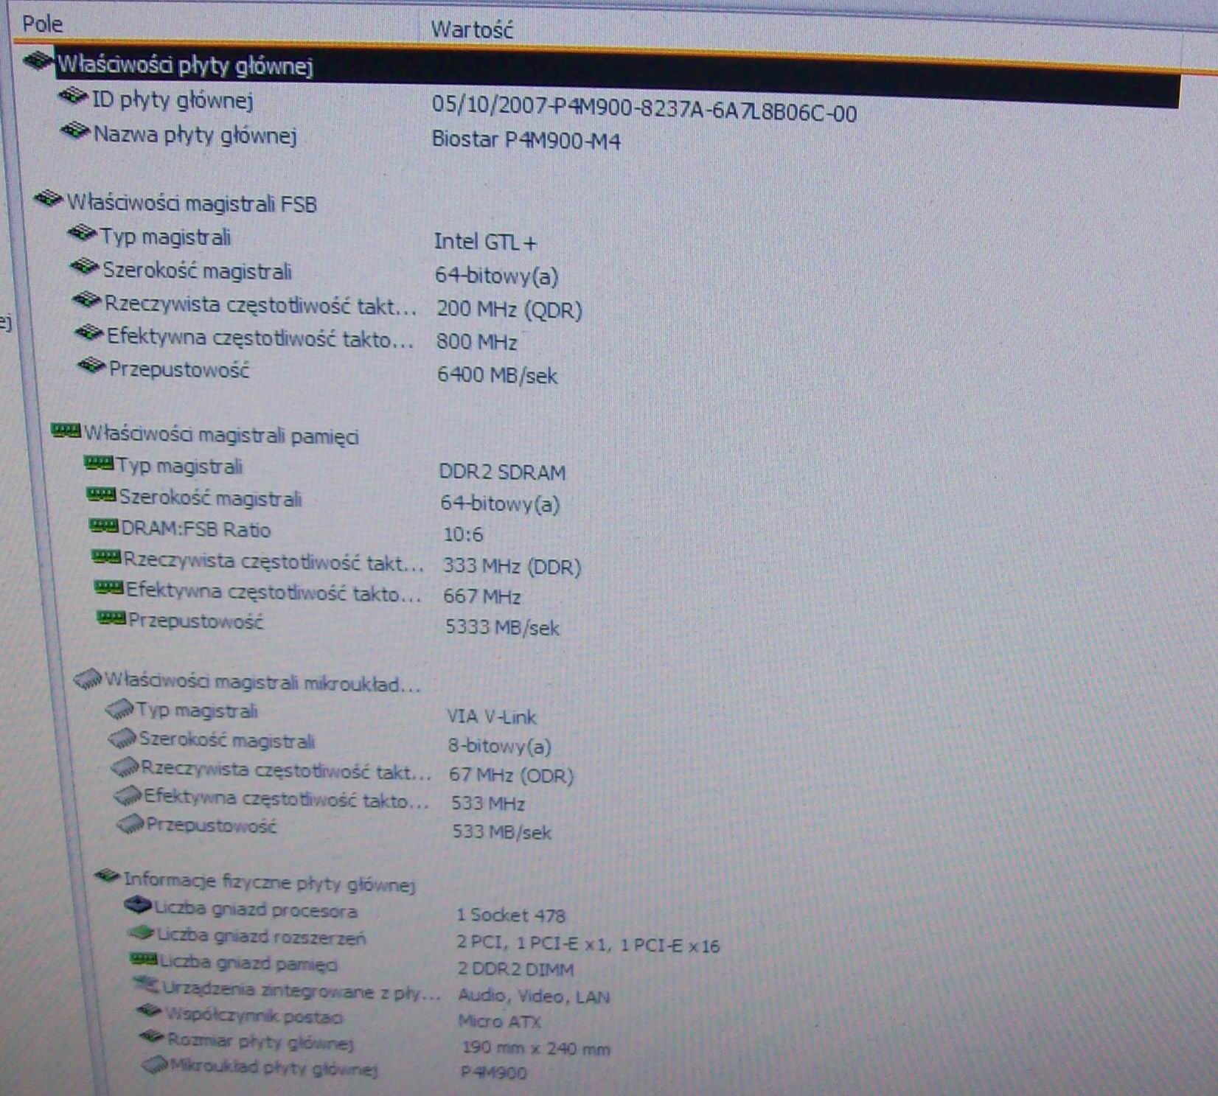Click the RAM icon beside memory 'Przepustowość'
This screenshot has width=1218, height=1096.
[111, 618]
